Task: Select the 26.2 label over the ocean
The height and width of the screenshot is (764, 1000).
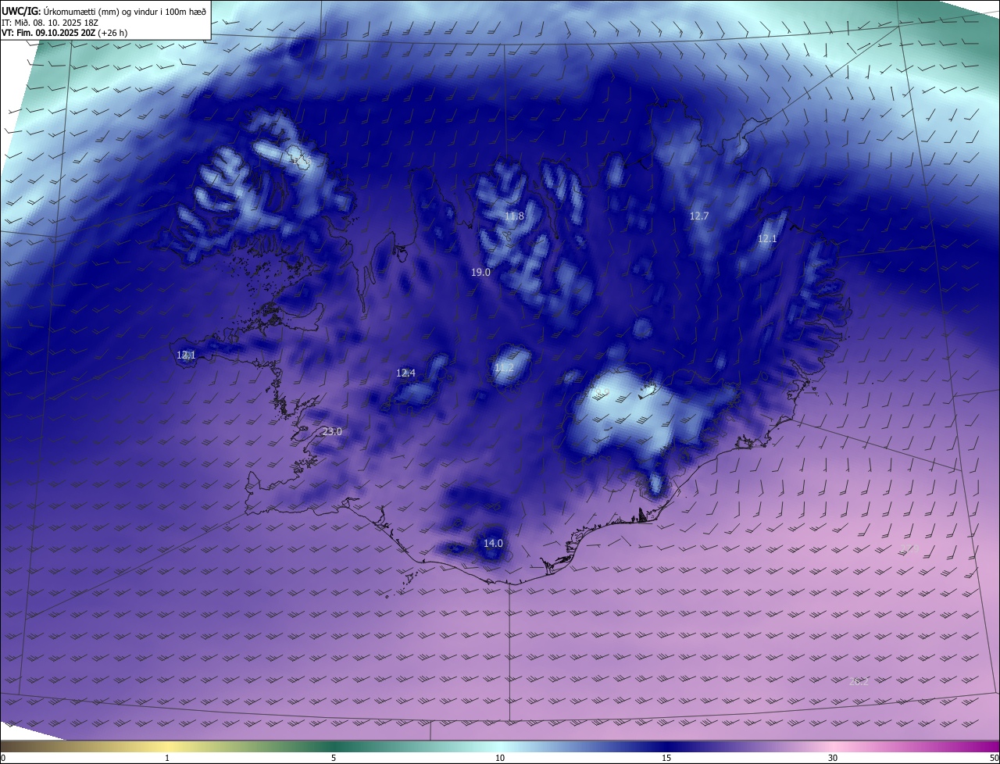Action: [859, 682]
